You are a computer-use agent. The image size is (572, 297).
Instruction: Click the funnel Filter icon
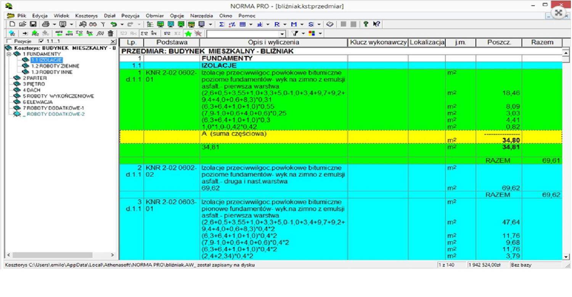coord(295,33)
